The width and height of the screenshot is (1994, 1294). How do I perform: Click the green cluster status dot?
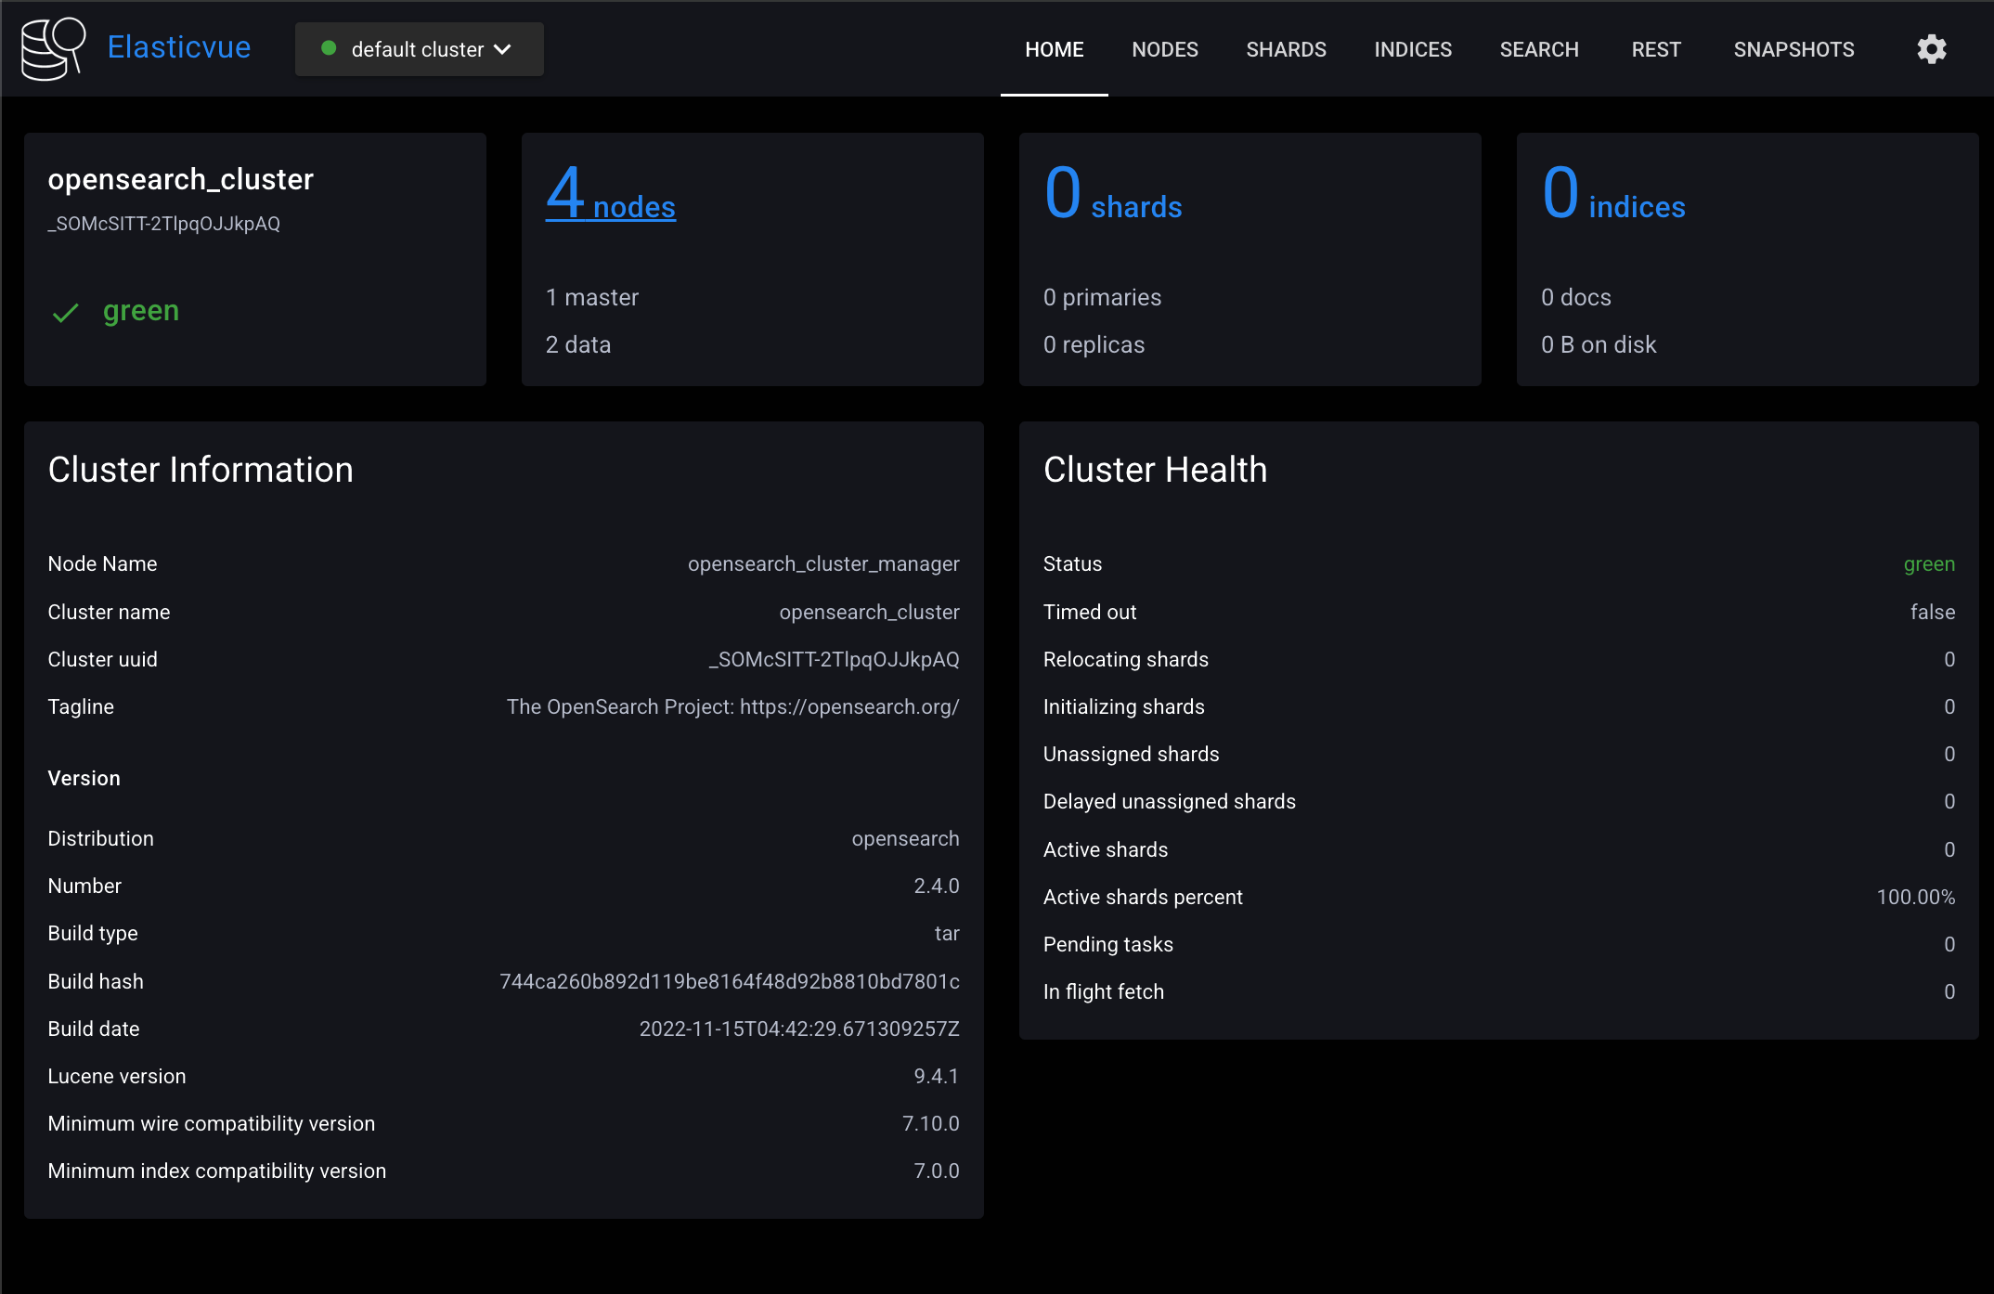click(x=328, y=48)
